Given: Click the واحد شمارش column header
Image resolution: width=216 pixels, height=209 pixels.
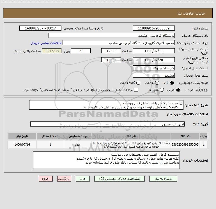Looking at the screenshot, I should pos(78,136).
